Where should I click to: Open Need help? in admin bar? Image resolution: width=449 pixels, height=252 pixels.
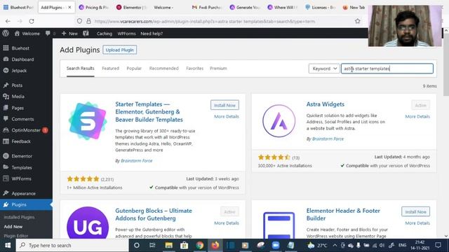pyautogui.click(x=152, y=34)
